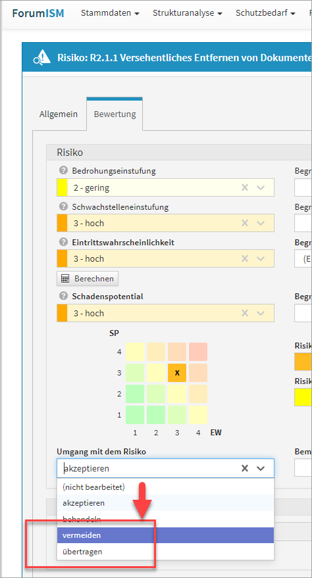Screen dimensions: 312x578
Task: Clear the Bedrohungseinstufung value with X
Action: [244, 187]
